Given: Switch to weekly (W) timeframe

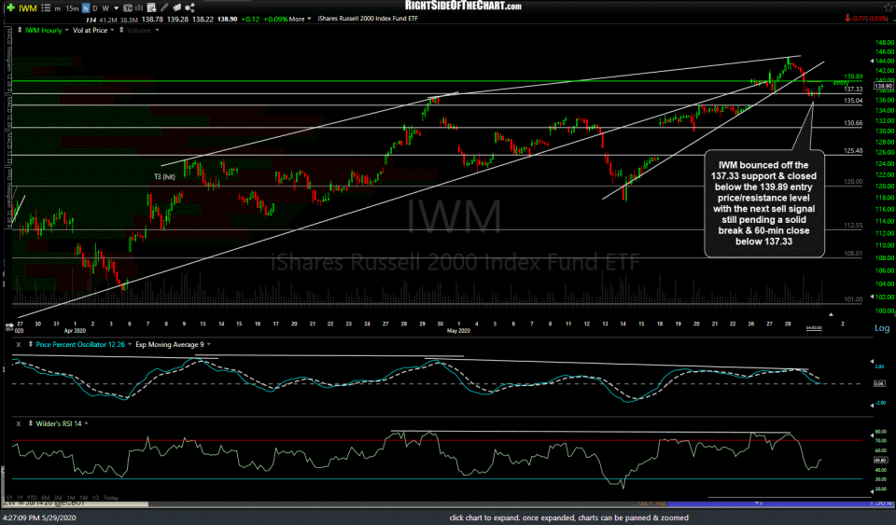Looking at the screenshot, I should (x=105, y=8).
